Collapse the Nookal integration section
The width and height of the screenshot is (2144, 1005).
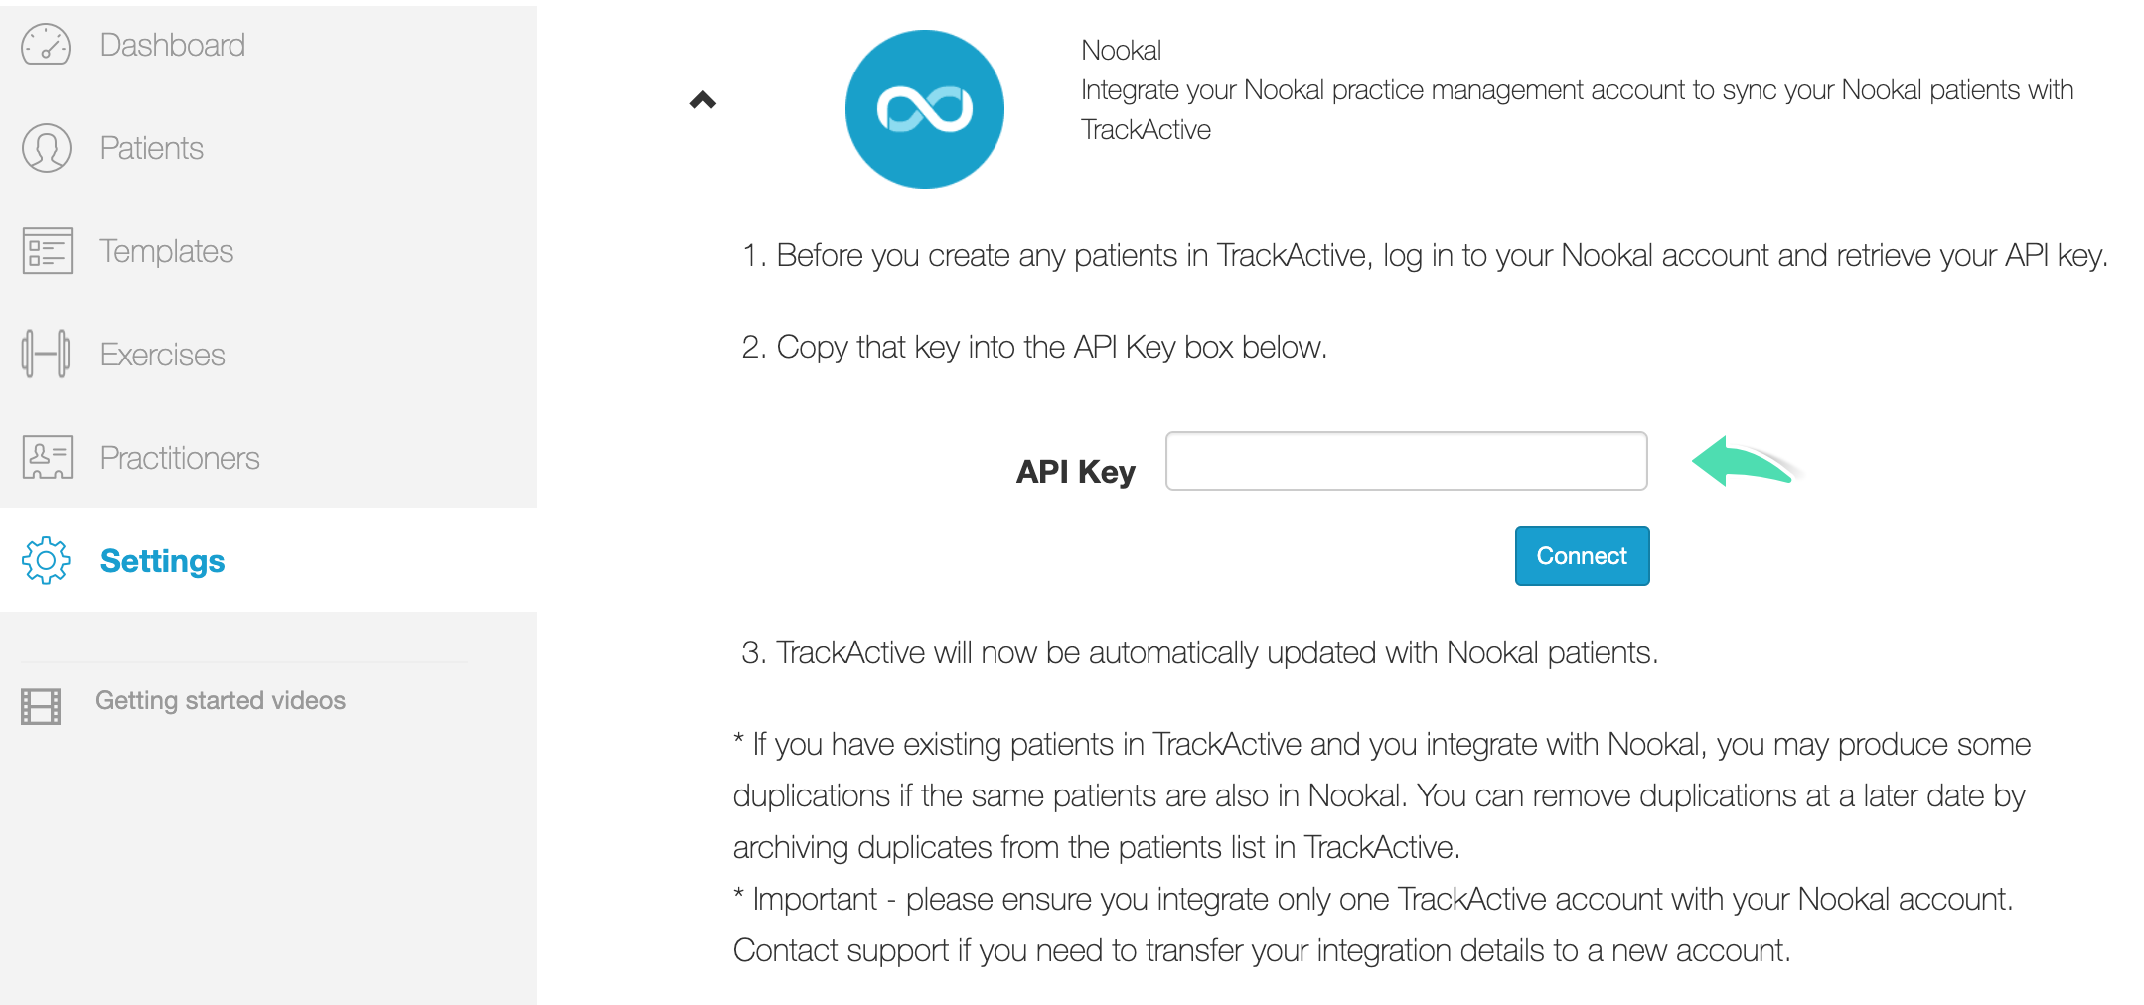(x=703, y=100)
